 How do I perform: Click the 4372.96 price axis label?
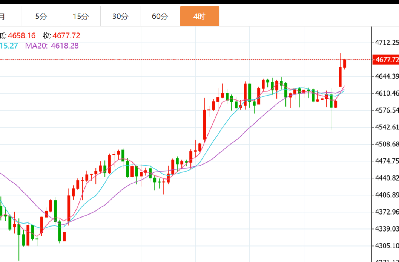(387, 212)
